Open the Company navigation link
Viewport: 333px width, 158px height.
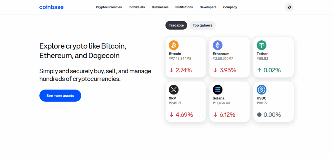click(230, 7)
